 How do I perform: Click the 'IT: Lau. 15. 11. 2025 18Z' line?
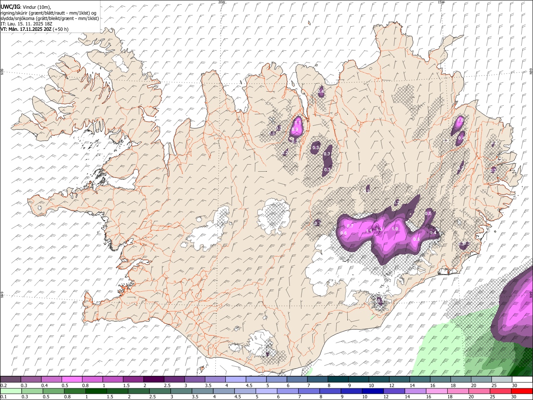(x=27, y=24)
